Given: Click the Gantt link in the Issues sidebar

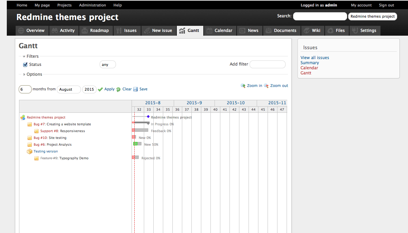Looking at the screenshot, I should pyautogui.click(x=306, y=73).
